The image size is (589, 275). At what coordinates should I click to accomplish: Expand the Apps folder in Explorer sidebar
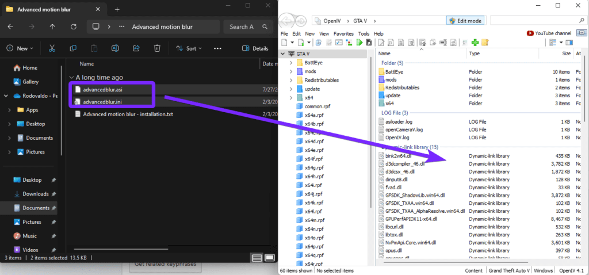10,110
